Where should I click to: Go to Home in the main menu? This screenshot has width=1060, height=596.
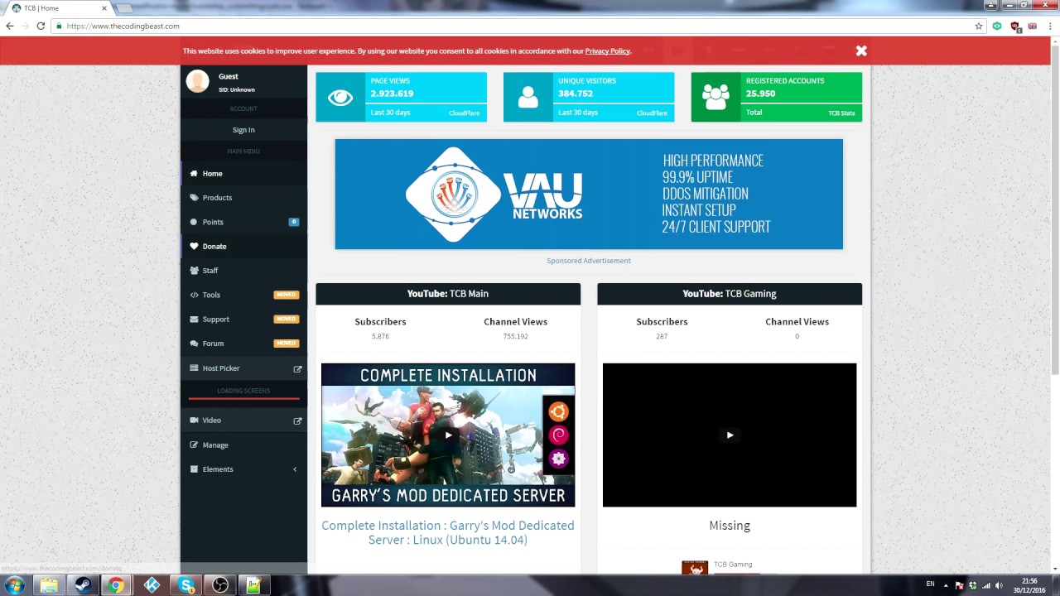tap(243, 174)
